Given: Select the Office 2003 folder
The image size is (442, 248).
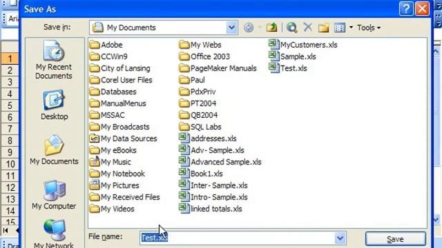Looking at the screenshot, I should pos(204,56).
